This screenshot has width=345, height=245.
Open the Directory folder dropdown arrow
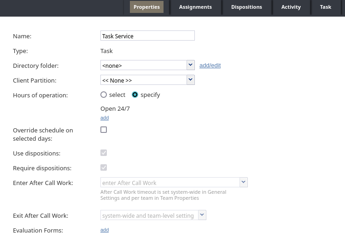click(x=191, y=65)
